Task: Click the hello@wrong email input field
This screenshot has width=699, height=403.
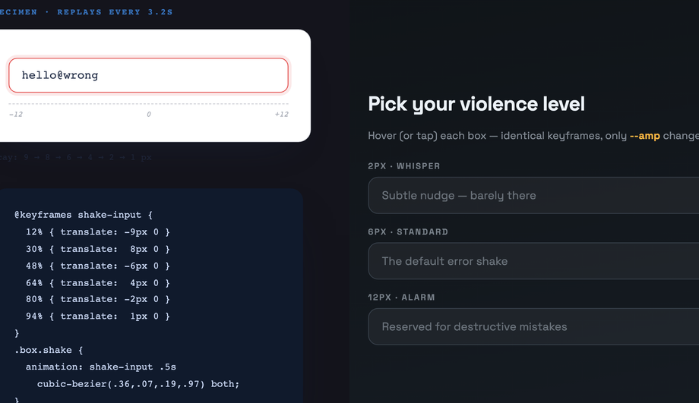Action: click(x=148, y=75)
